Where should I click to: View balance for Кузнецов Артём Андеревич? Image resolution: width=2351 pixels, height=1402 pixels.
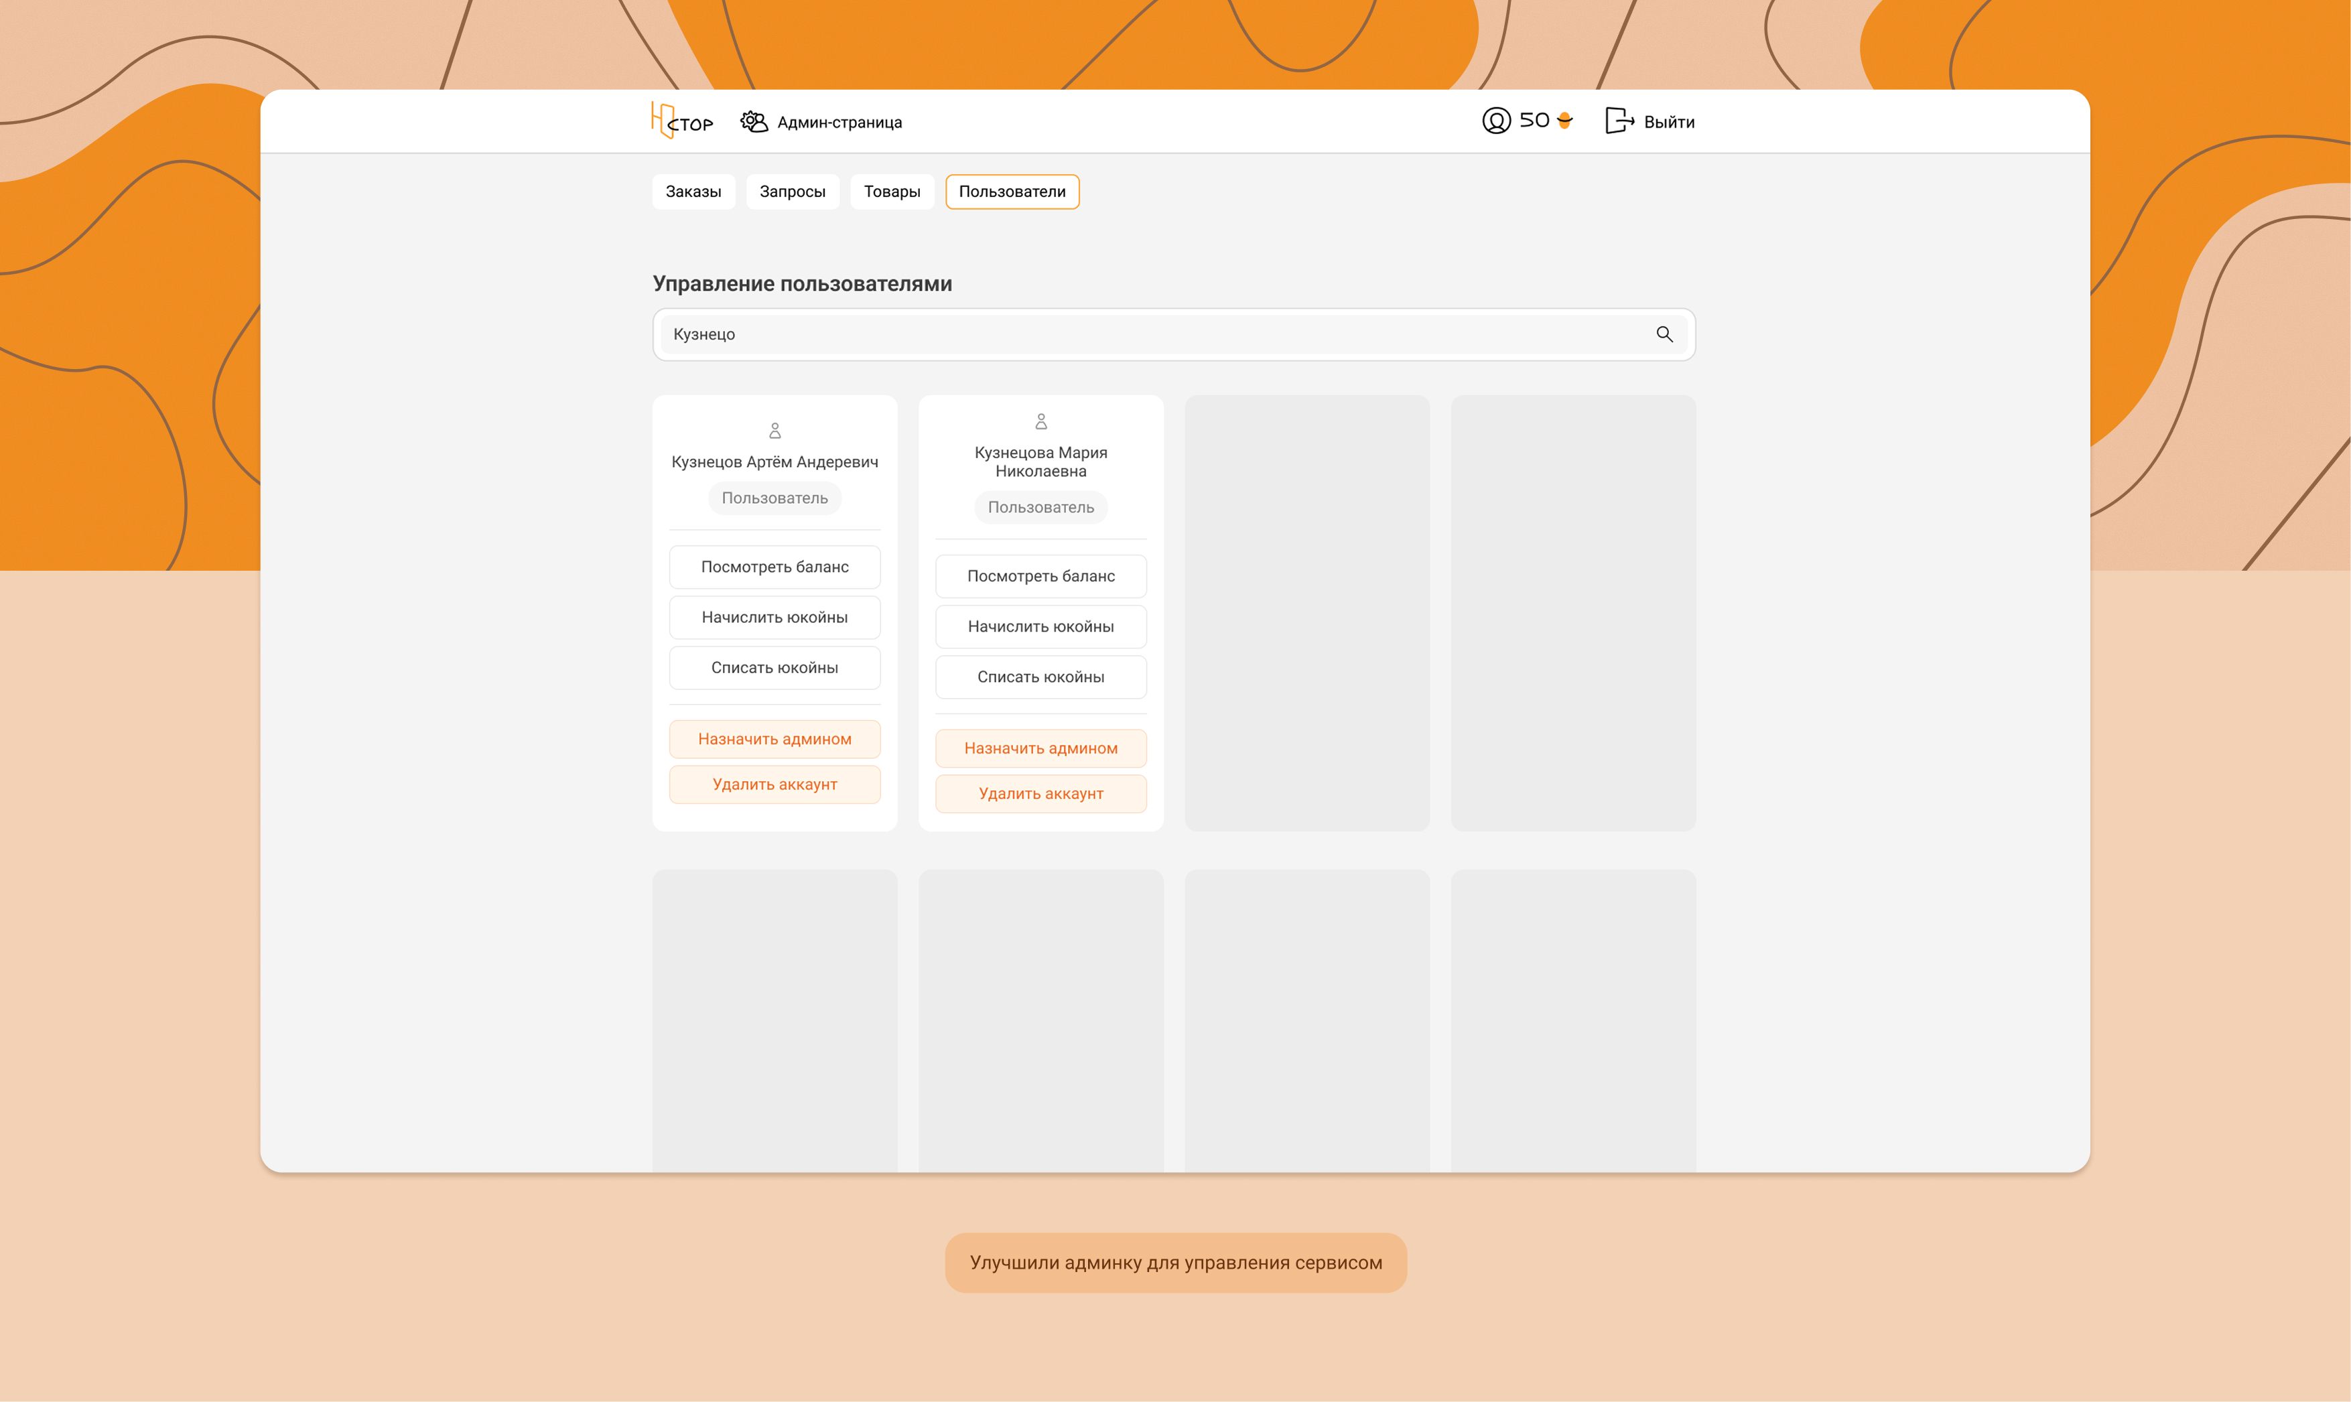pyautogui.click(x=774, y=567)
